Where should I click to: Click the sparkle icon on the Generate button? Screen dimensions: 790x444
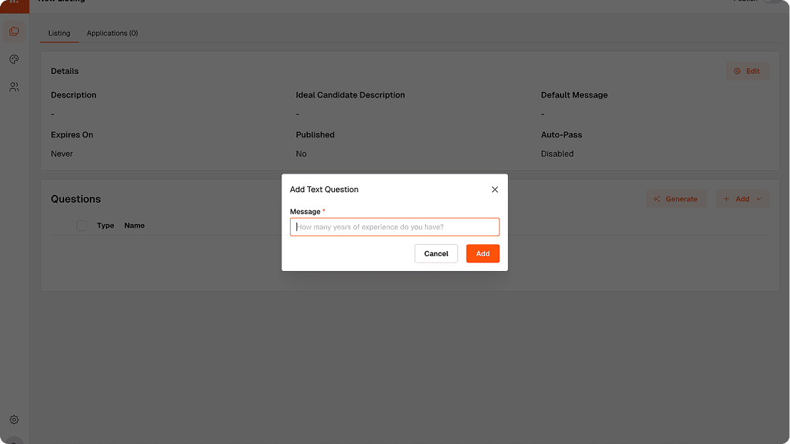657,199
